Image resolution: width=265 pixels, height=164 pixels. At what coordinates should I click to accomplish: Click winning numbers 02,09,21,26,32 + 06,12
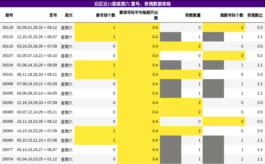point(37,27)
